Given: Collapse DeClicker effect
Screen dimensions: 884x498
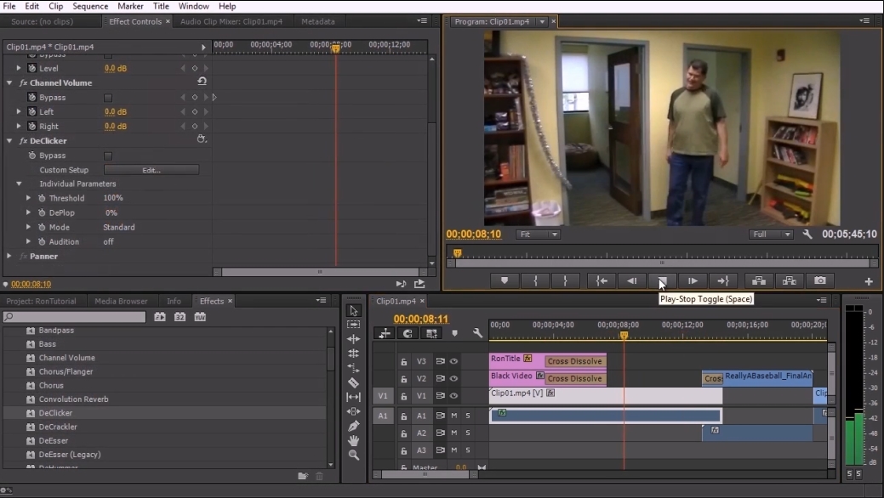Looking at the screenshot, I should (9, 141).
